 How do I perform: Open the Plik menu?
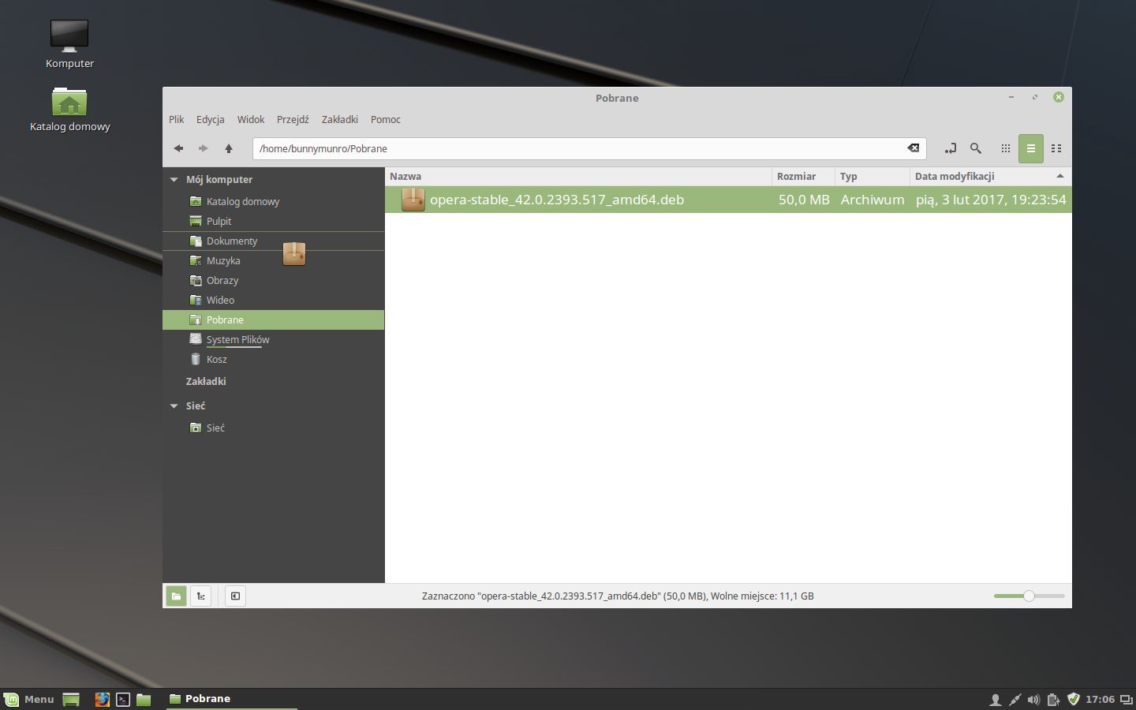(x=177, y=120)
